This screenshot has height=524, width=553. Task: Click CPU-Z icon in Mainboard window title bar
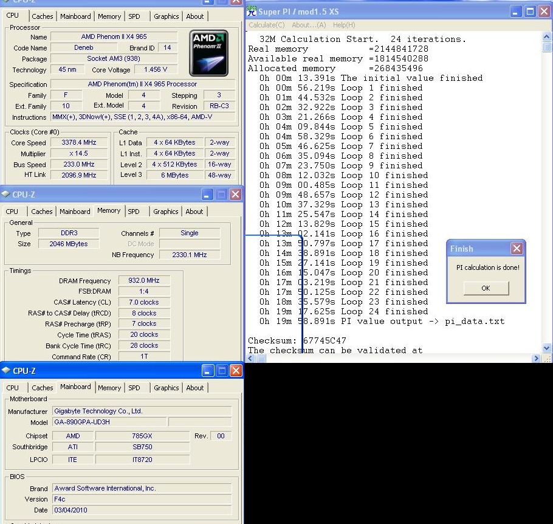click(6, 370)
